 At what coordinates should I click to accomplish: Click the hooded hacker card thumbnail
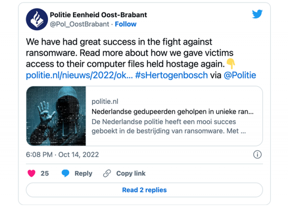[56, 116]
